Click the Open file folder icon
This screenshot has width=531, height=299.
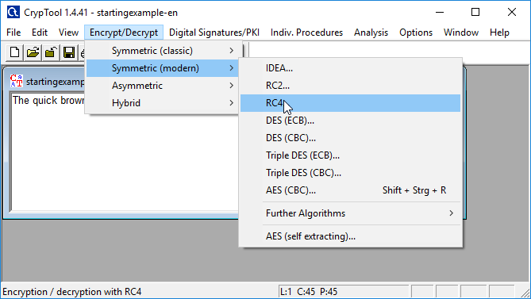point(33,52)
